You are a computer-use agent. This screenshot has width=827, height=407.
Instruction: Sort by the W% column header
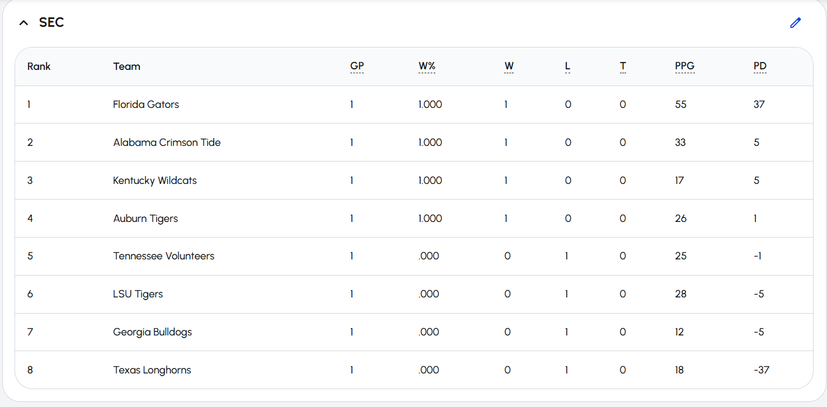click(427, 67)
